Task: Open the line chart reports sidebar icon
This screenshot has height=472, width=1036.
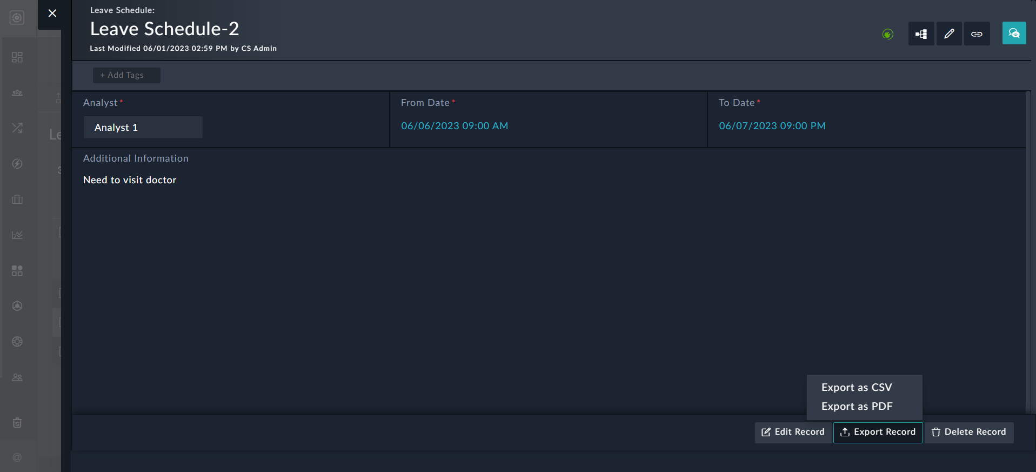Action: [17, 235]
